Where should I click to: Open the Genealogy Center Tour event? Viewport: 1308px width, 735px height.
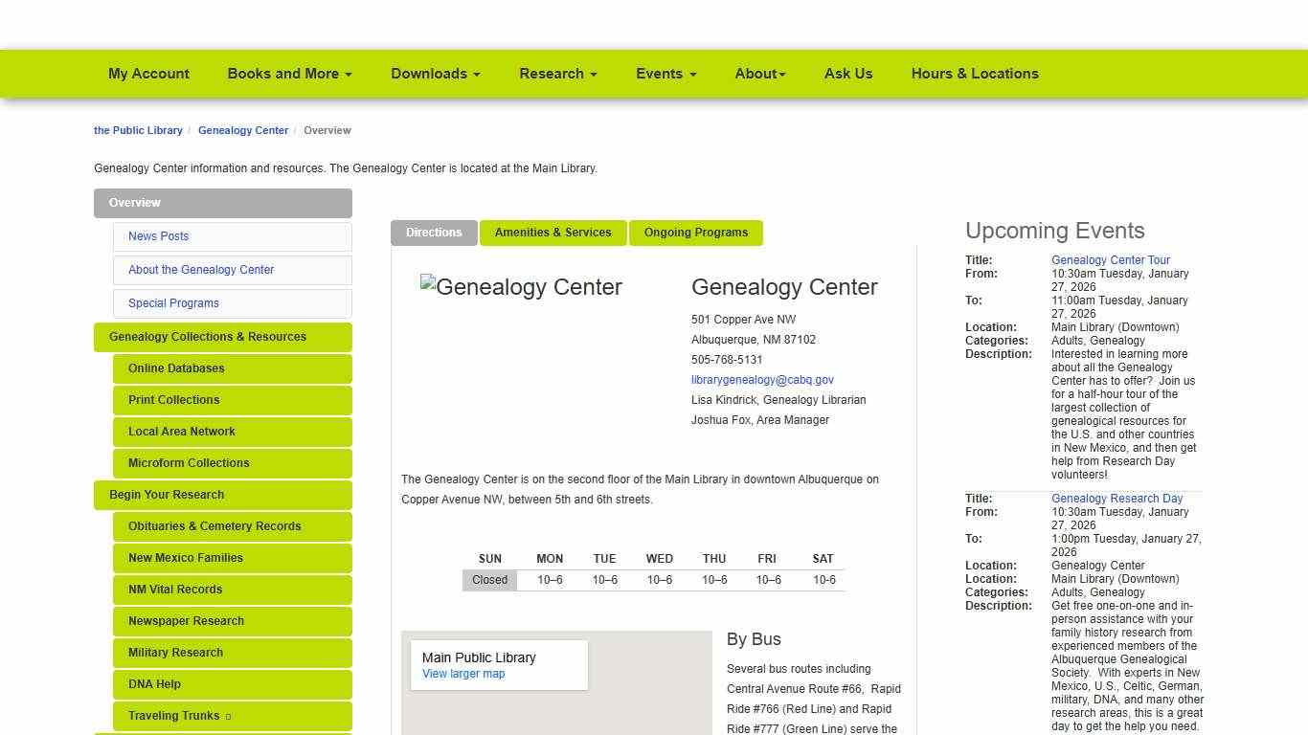point(1110,259)
